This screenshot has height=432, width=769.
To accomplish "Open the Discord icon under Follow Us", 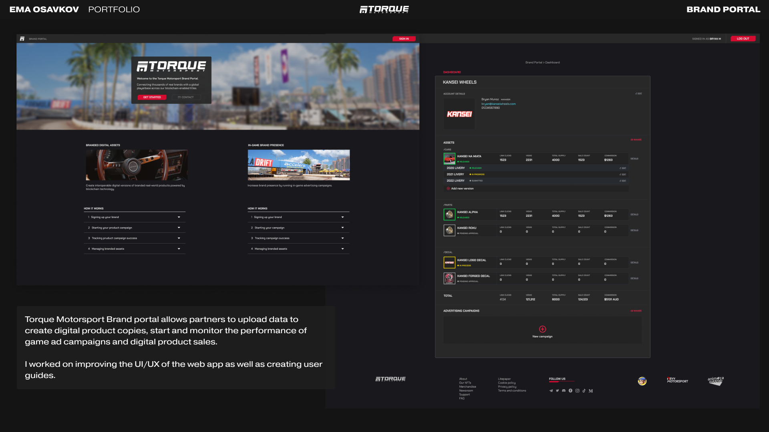I will click(x=564, y=391).
